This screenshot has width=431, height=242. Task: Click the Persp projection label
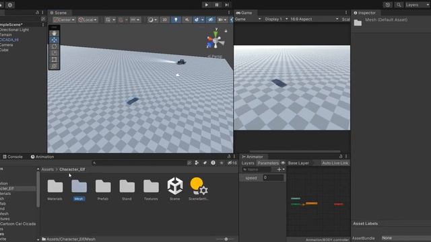tap(215, 56)
